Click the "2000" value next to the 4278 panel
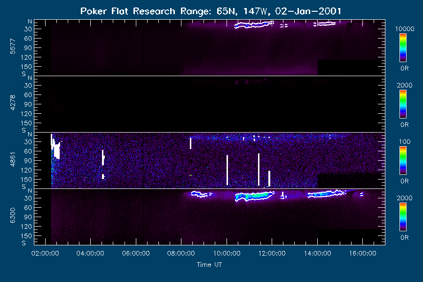The image size is (423, 282). pyautogui.click(x=405, y=86)
